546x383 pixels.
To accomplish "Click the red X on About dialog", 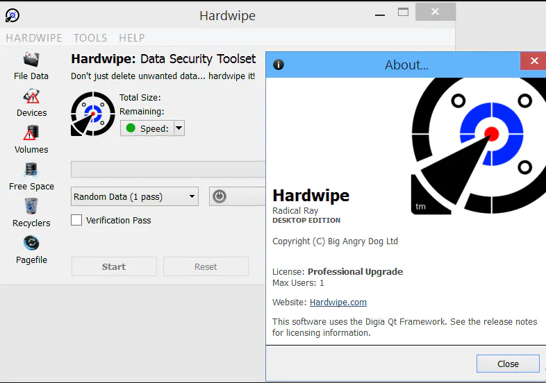I will coord(533,61).
